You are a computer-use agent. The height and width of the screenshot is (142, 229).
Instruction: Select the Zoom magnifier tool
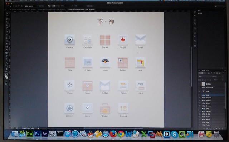(6, 71)
